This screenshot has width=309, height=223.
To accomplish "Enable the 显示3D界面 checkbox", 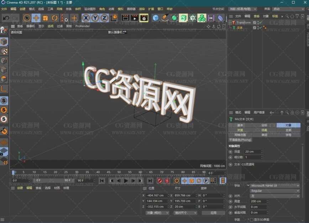I will click(252, 220).
